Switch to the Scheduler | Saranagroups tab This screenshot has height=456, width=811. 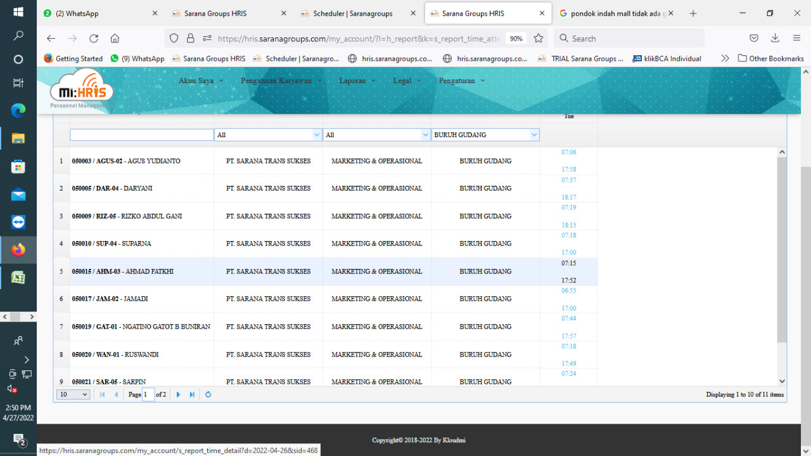click(357, 13)
